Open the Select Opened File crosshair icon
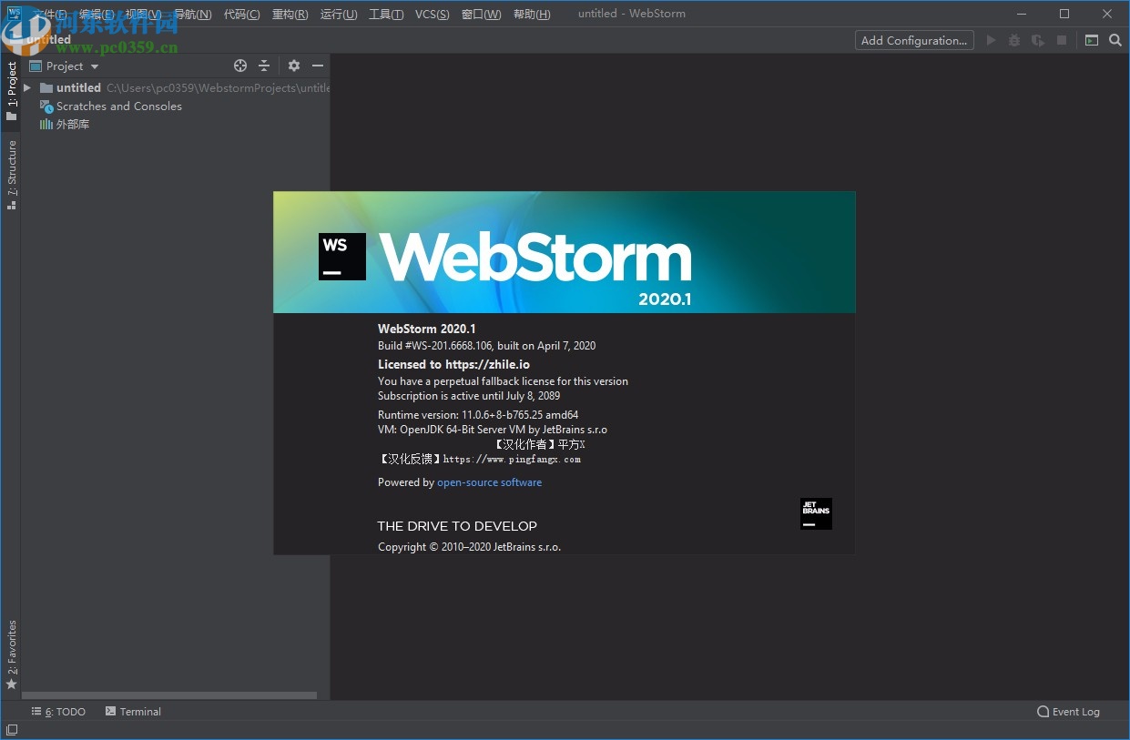Viewport: 1130px width, 740px height. 240,66
